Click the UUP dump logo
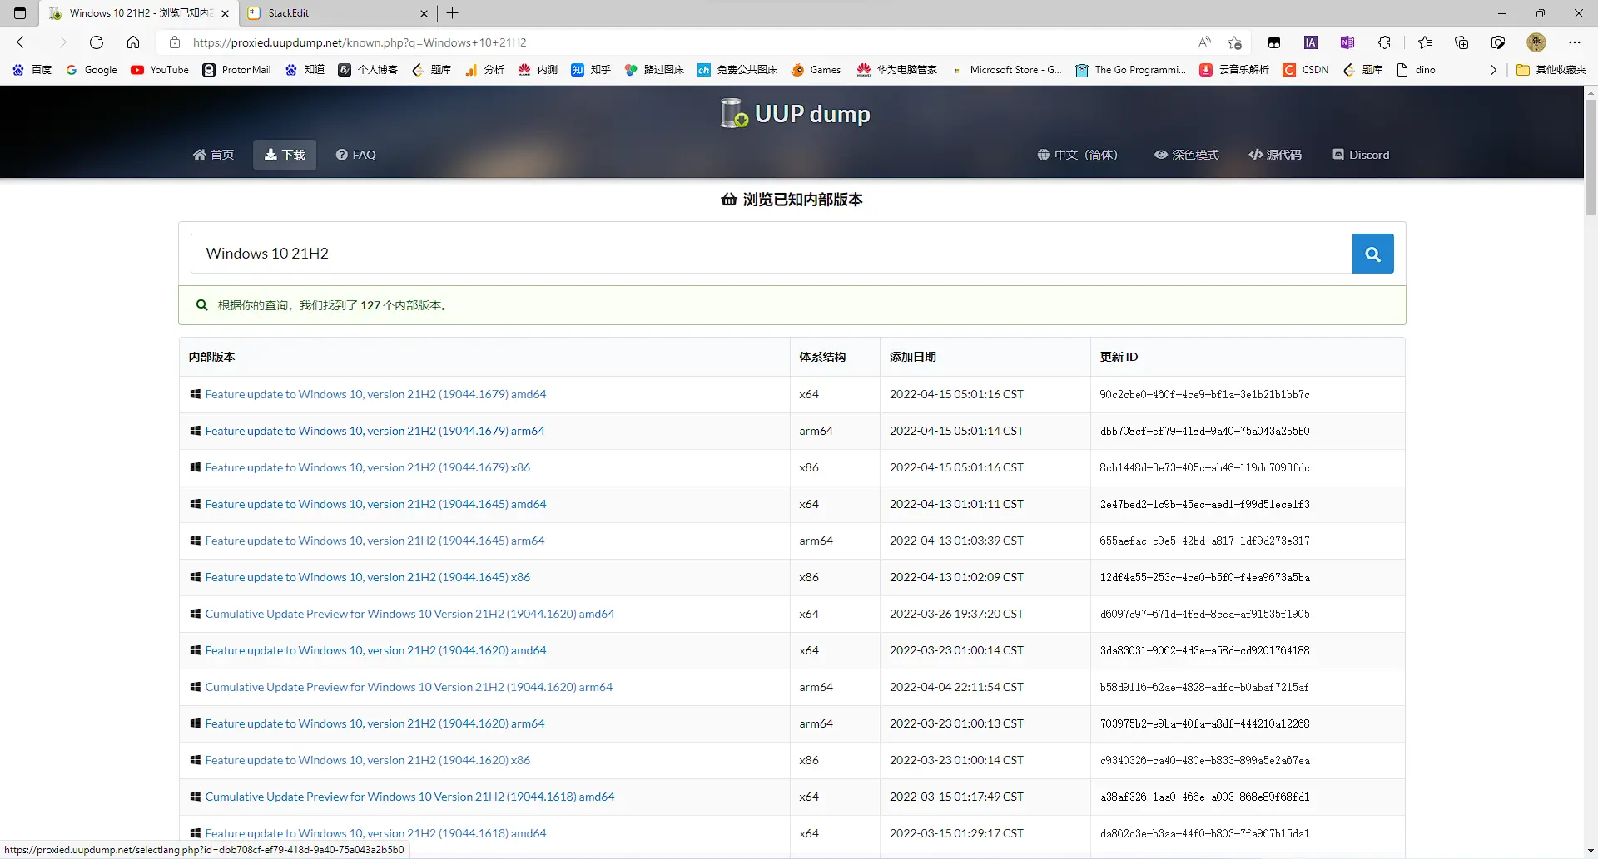The height and width of the screenshot is (859, 1598). click(796, 113)
